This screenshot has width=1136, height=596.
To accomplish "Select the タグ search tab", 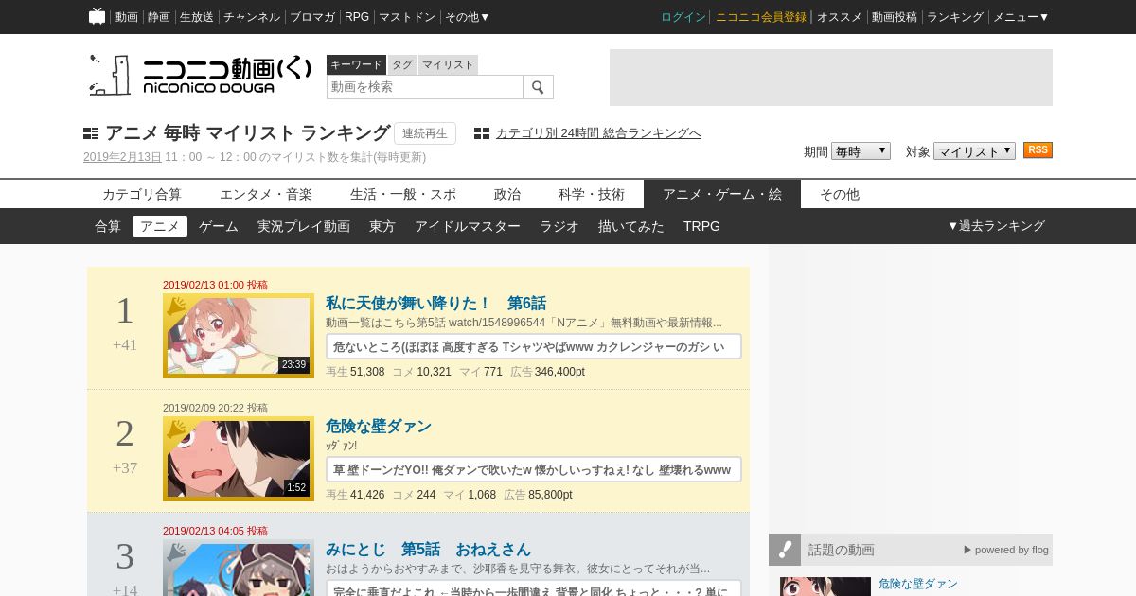I will (402, 64).
